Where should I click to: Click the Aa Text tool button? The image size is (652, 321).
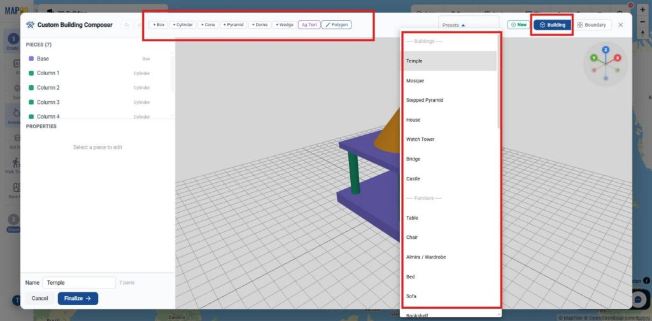tap(309, 25)
